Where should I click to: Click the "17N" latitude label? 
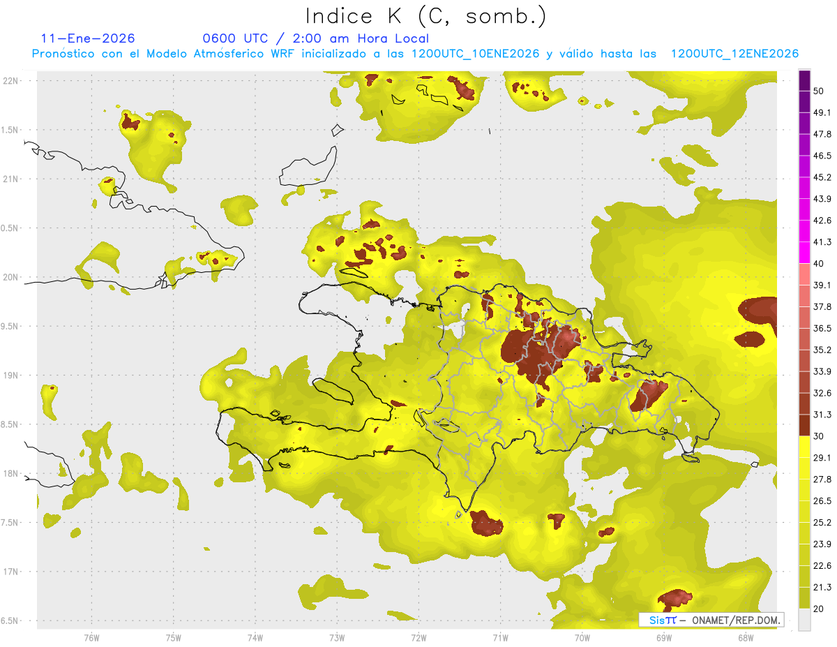pos(12,572)
